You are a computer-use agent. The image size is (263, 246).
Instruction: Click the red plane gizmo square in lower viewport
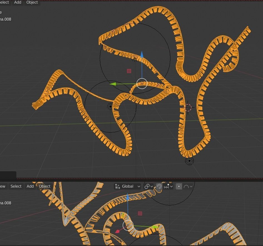coord(140,213)
